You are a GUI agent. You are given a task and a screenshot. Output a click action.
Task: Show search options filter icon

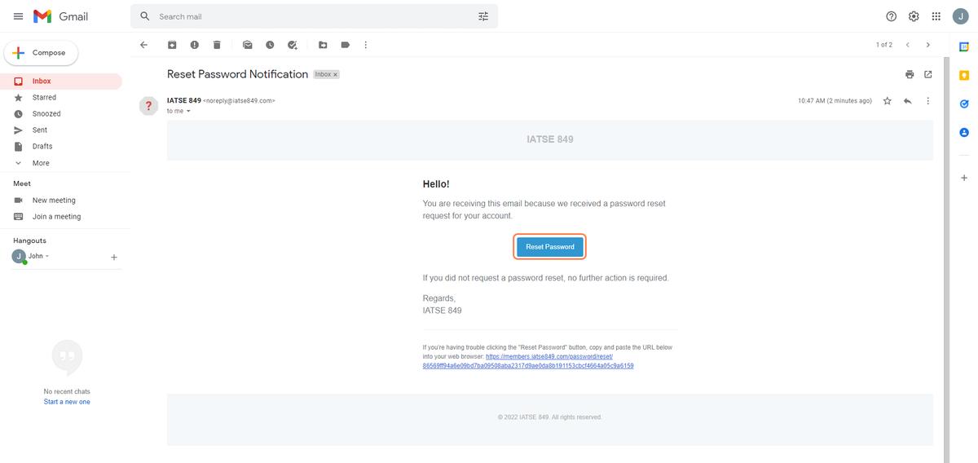pos(483,16)
